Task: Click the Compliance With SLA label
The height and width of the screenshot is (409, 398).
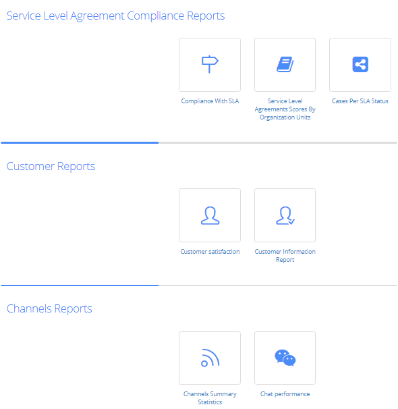Action: click(210, 101)
